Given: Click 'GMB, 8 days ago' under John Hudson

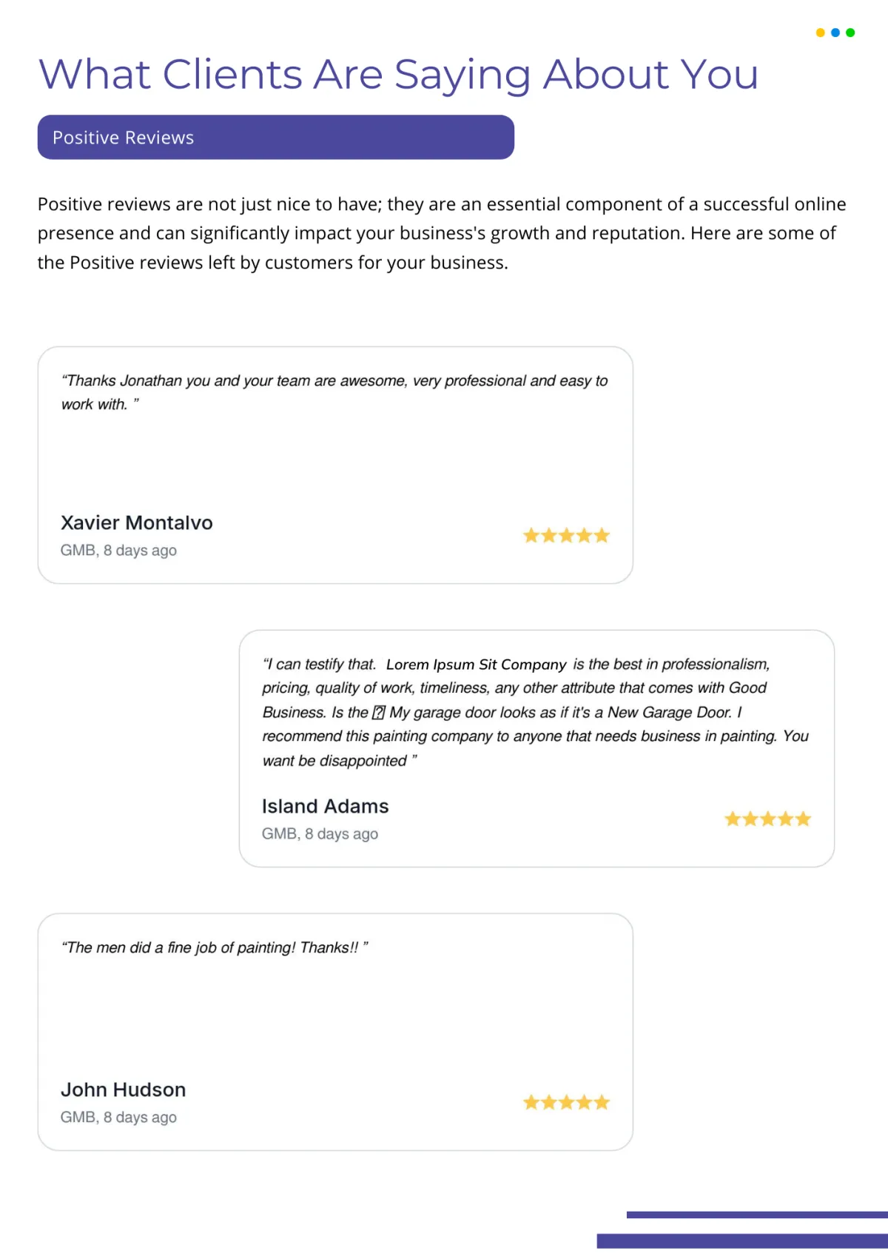Looking at the screenshot, I should pyautogui.click(x=118, y=1118).
